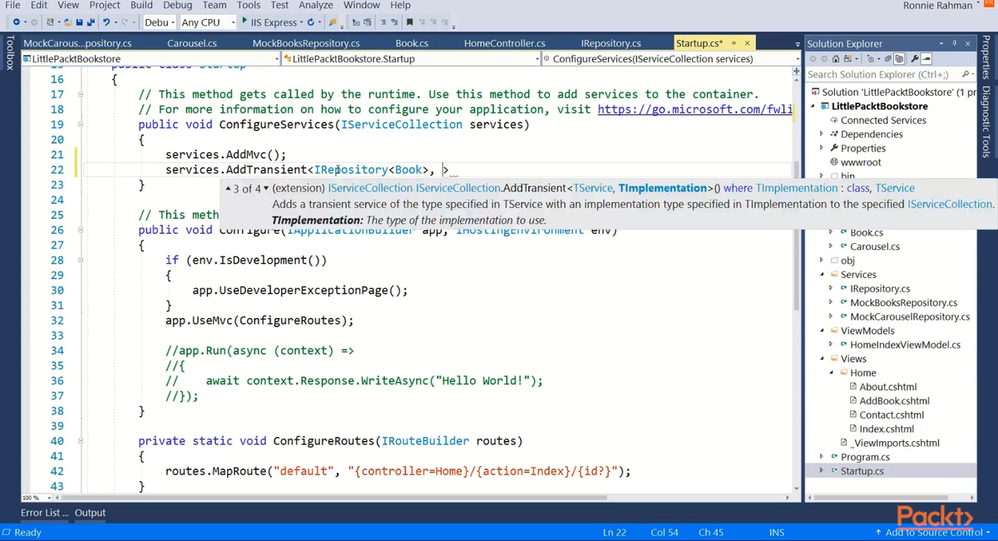Screen dimensions: 998x541
Task: Click the Comment out selected lines icon
Action: click(x=383, y=22)
